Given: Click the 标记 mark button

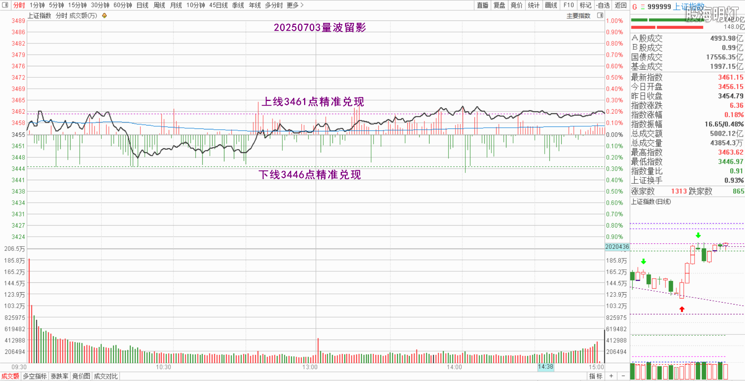Looking at the screenshot, I should pos(585,5).
